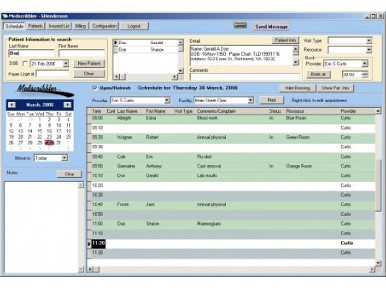
Task: Select March 15 in calendar
Action: point(40,131)
